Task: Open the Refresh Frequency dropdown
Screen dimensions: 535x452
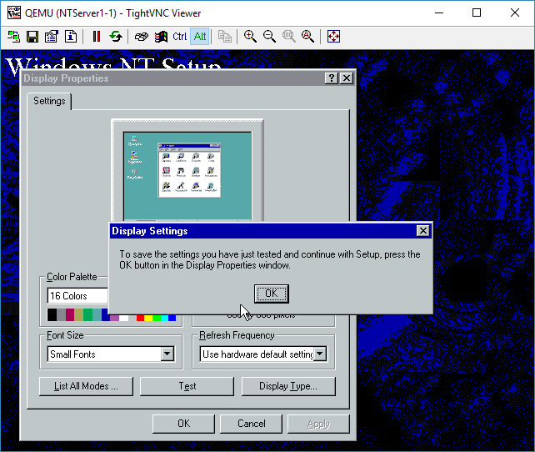Action: click(x=319, y=354)
